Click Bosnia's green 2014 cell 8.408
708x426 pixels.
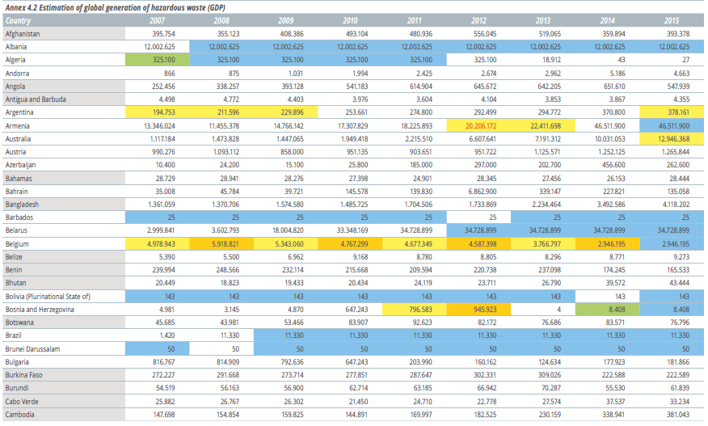point(607,310)
